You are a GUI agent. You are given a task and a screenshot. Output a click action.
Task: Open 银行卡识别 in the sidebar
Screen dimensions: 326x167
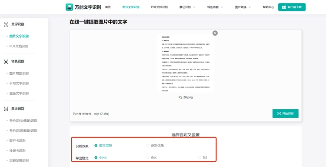coord(17,140)
